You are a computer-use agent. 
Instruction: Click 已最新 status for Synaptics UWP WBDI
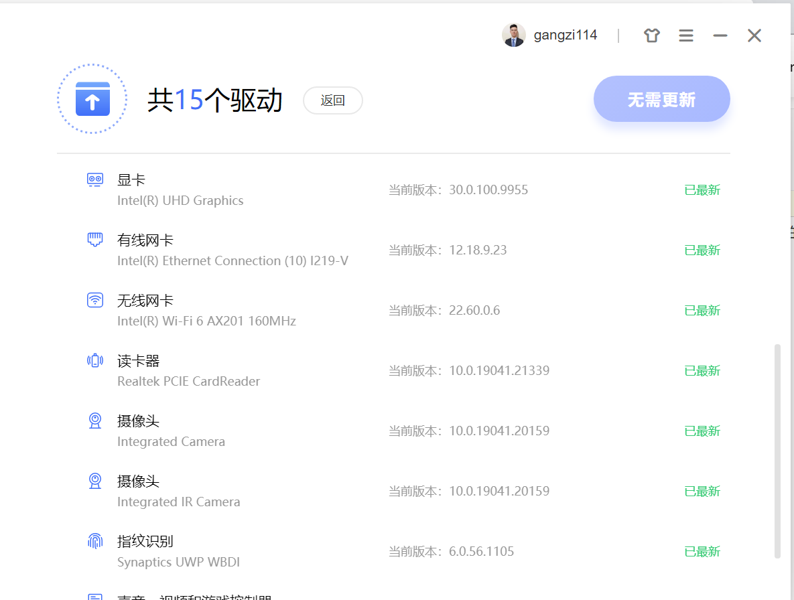click(702, 551)
